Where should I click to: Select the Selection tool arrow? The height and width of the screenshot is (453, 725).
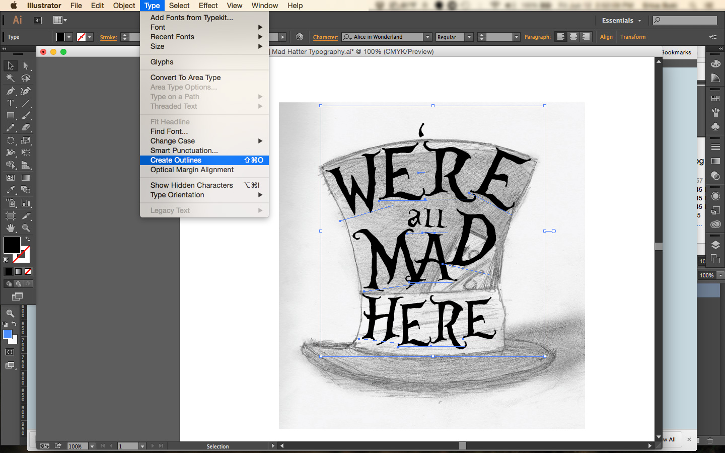pyautogui.click(x=11, y=66)
